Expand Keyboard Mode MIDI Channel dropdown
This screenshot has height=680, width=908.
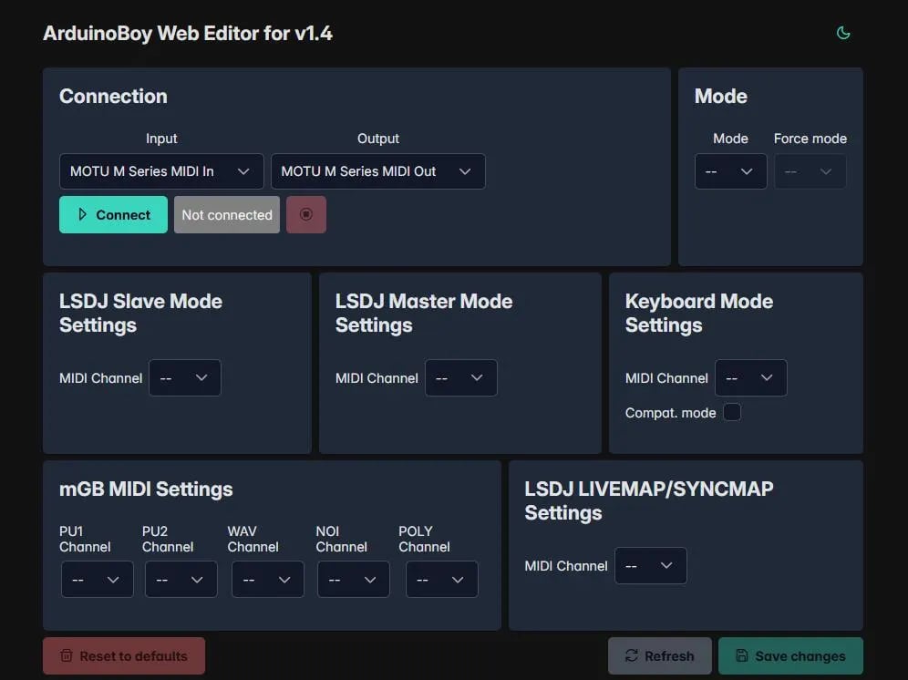coord(750,378)
